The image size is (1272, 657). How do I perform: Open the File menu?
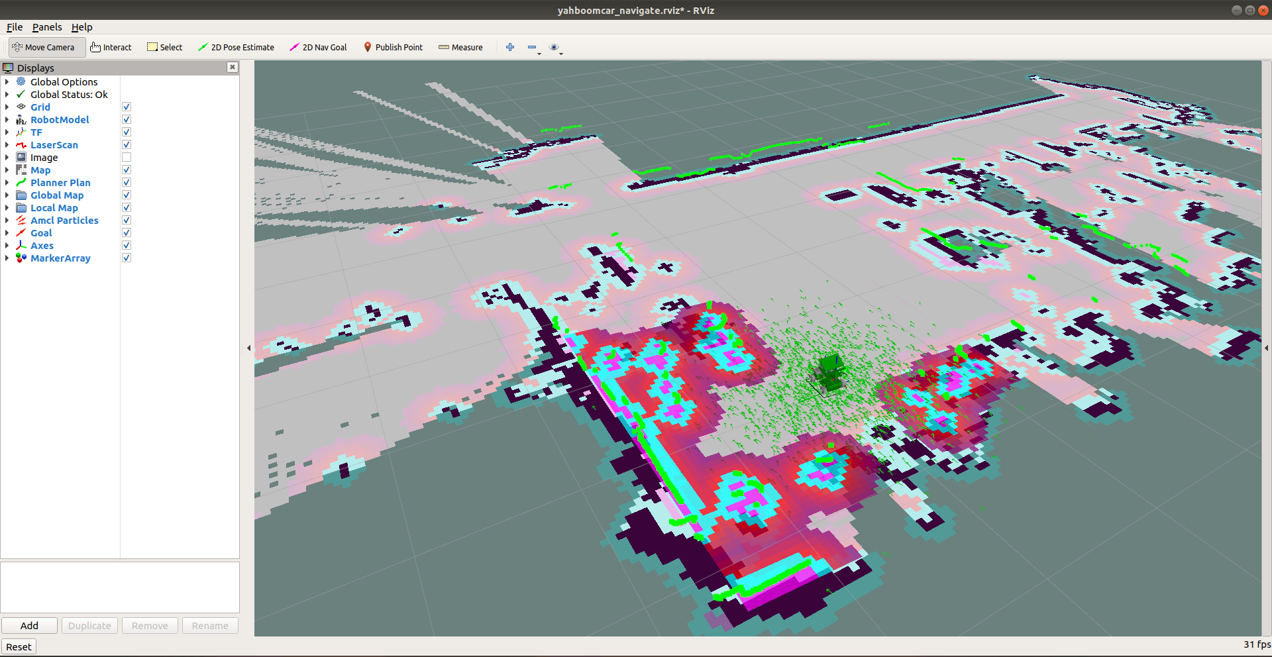coord(15,27)
